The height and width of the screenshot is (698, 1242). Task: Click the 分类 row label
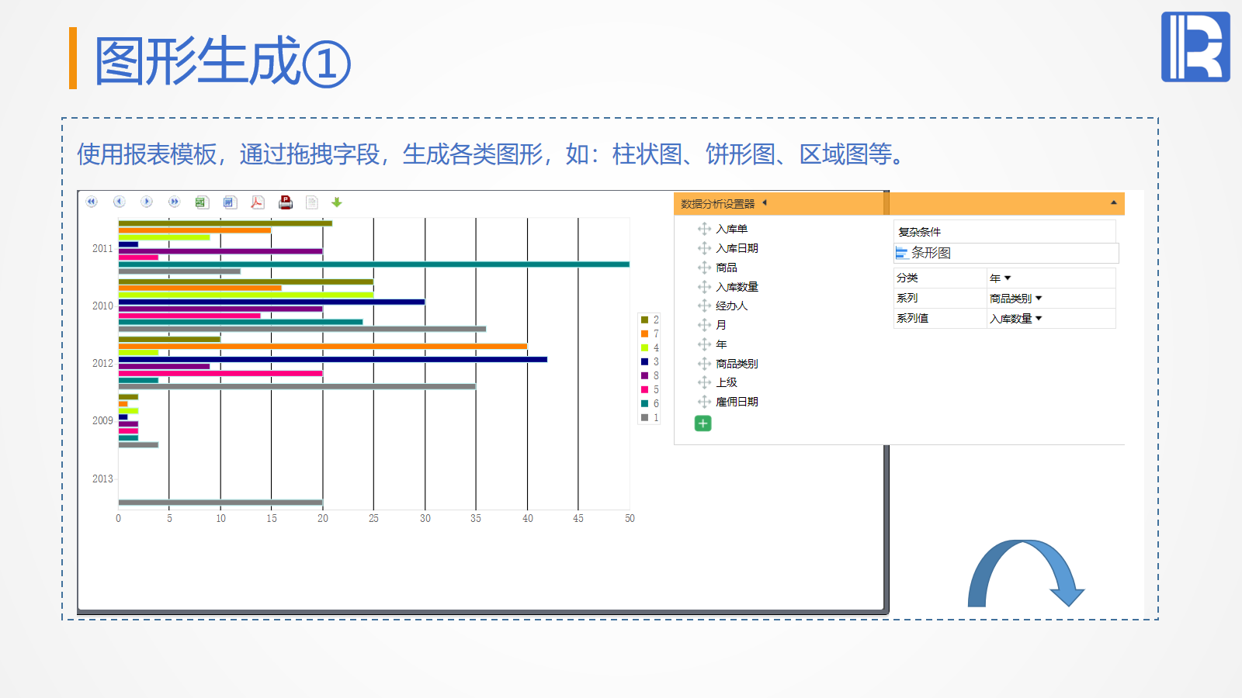(907, 278)
